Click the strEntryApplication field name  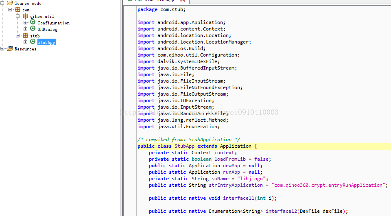[x=236, y=185]
